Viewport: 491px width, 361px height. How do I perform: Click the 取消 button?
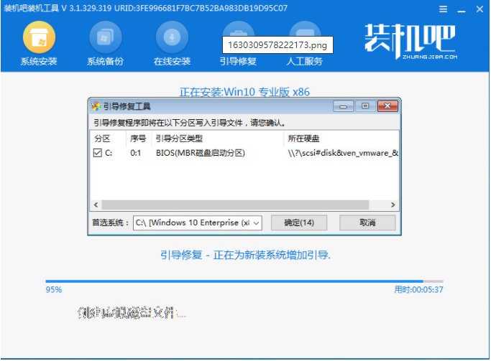(367, 223)
